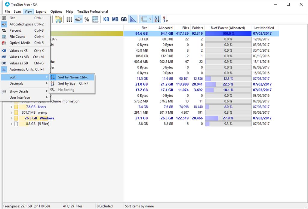308x209 pixels.
Task: Select the wamp tree row label
Action: click(x=43, y=113)
